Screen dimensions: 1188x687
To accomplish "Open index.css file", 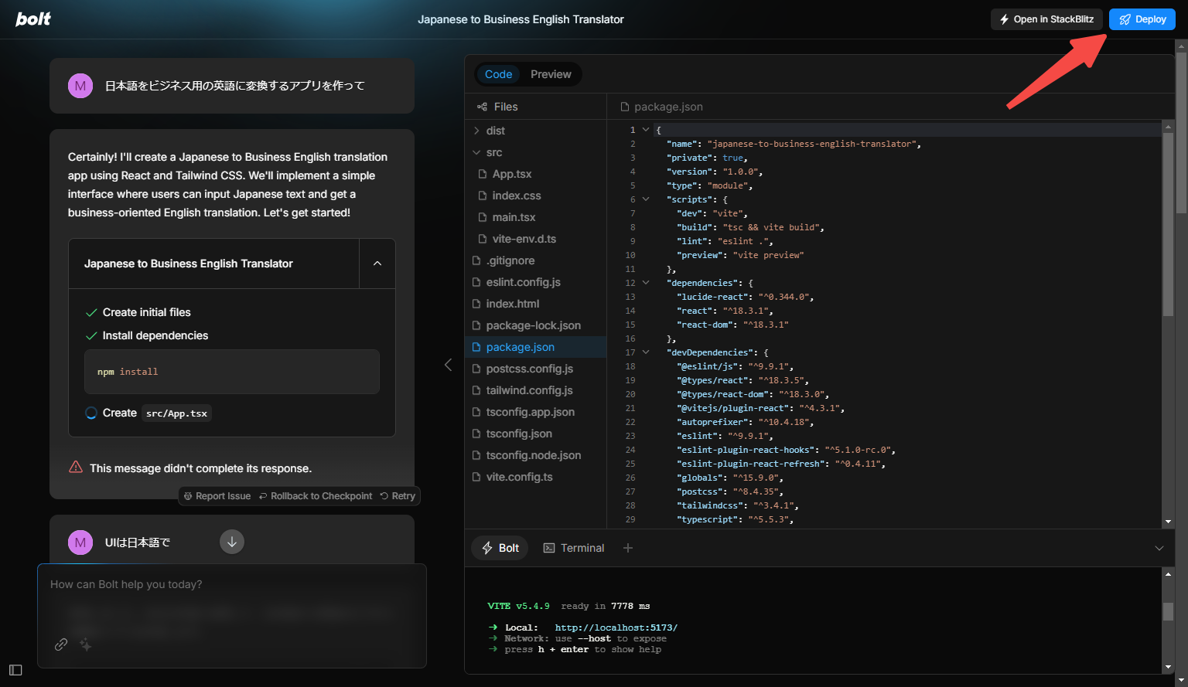I will tap(517, 196).
